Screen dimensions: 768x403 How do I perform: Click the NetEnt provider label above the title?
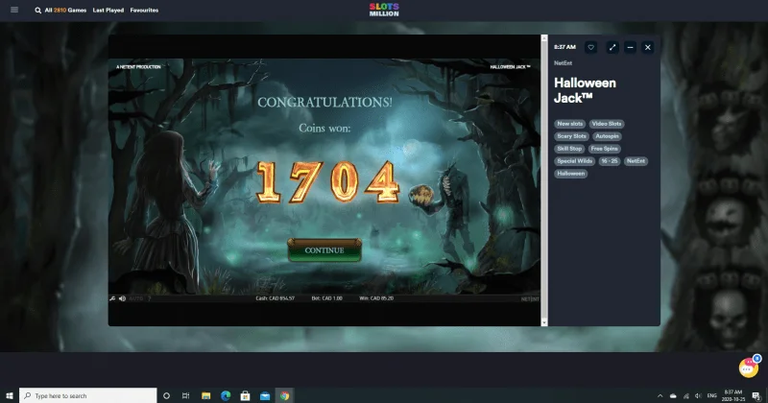[x=563, y=63]
